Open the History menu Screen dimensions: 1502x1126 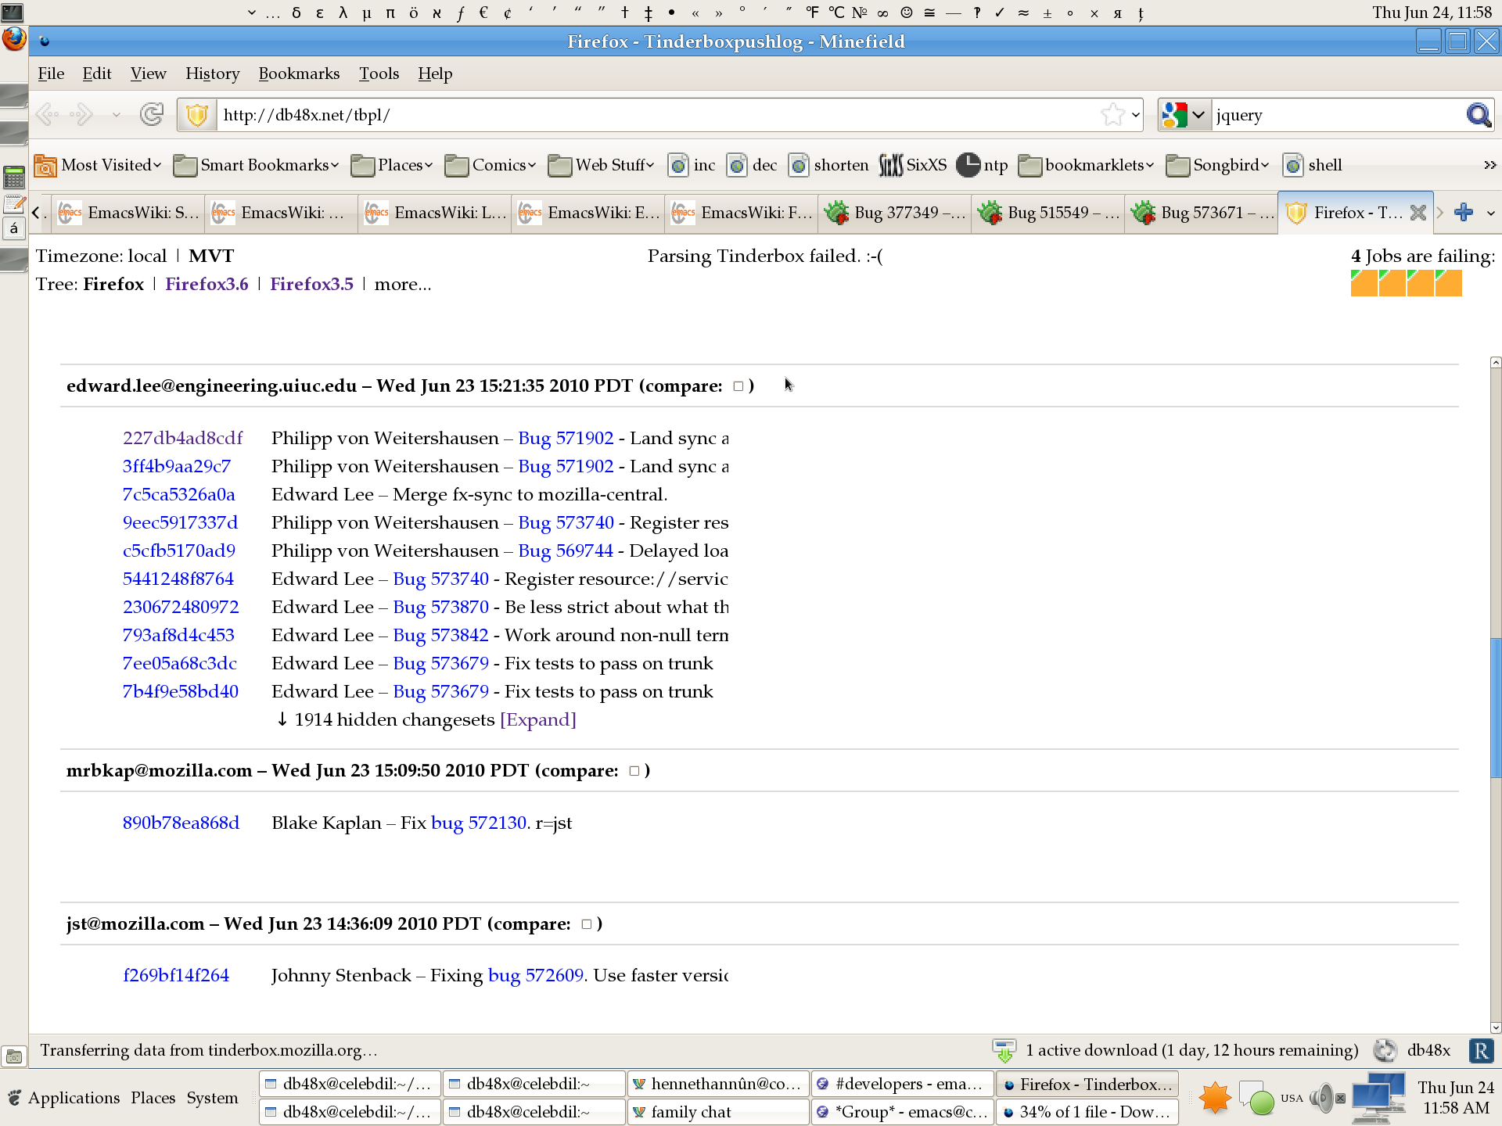click(212, 74)
